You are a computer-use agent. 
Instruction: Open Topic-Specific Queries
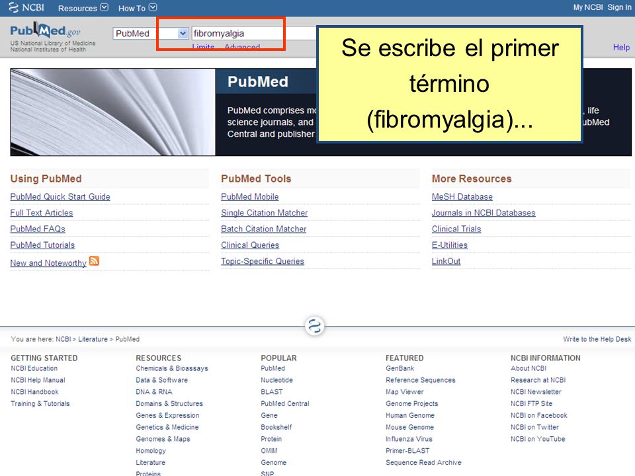pyautogui.click(x=263, y=262)
